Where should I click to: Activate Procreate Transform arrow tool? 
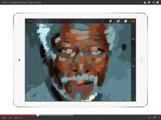point(58,21)
